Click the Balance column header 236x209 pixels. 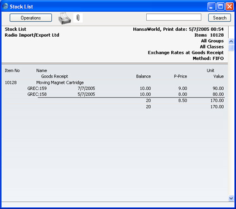coord(143,76)
